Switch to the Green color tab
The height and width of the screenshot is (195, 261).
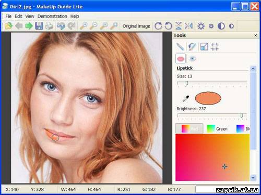click(218, 129)
